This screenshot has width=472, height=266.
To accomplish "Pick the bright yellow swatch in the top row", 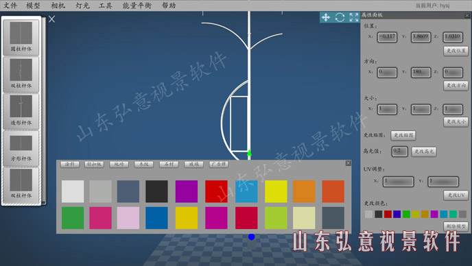I will 276,191.
